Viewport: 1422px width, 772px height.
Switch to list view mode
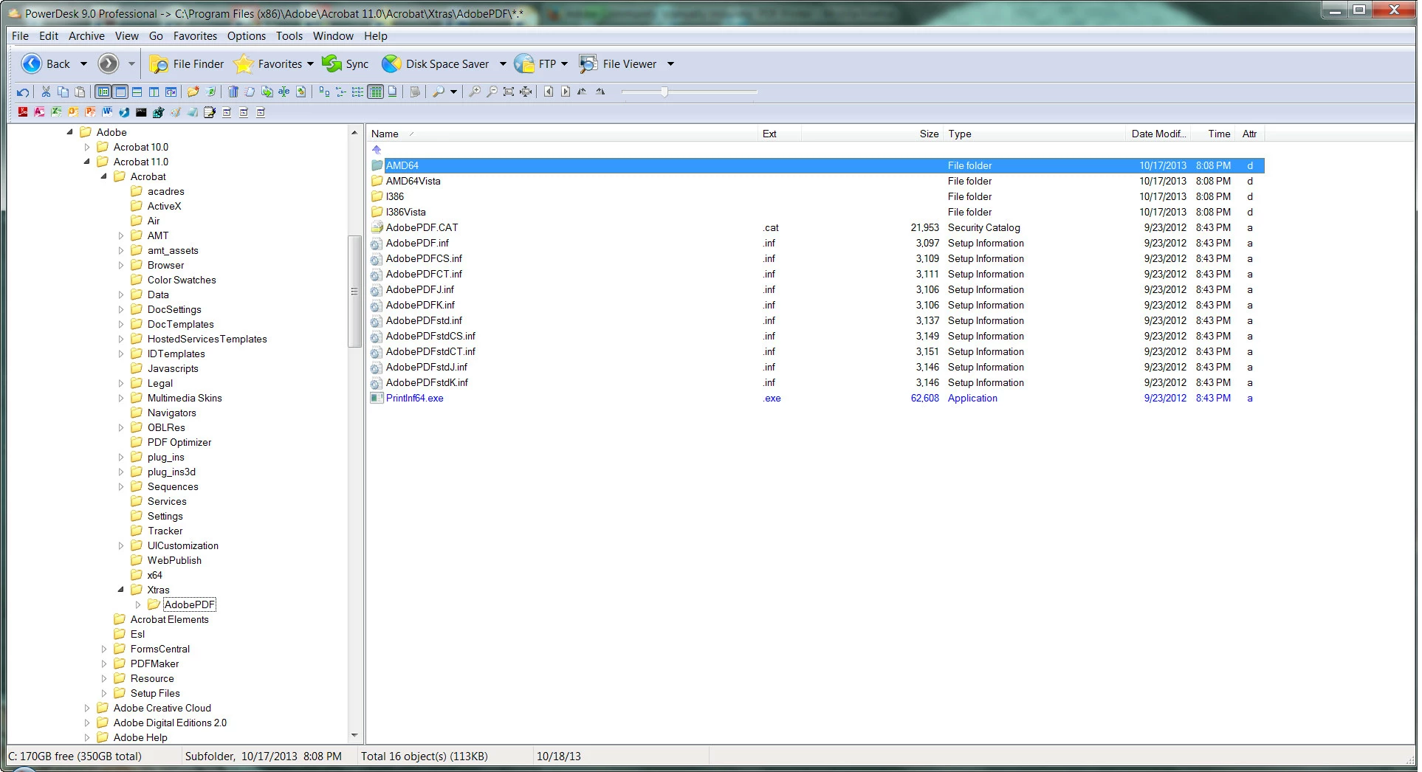pyautogui.click(x=357, y=92)
